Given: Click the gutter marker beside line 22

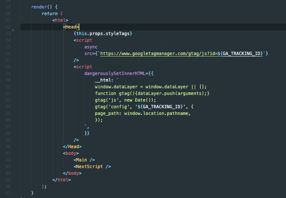Looking at the screenshot, I should pyautogui.click(x=13, y=30).
